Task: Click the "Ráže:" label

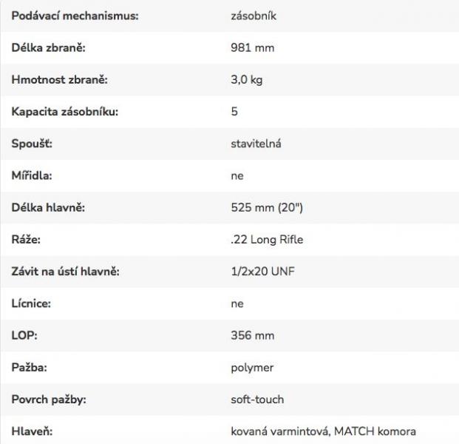Action: (x=26, y=240)
